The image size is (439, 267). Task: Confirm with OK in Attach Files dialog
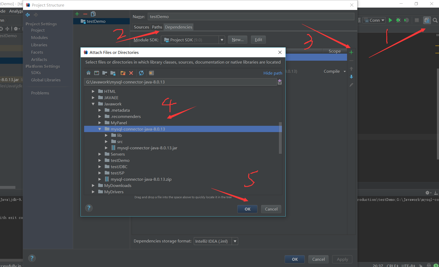(247, 209)
